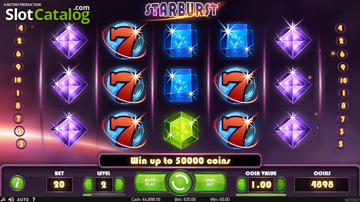Adjust the level slider bar below Level

click(x=104, y=195)
